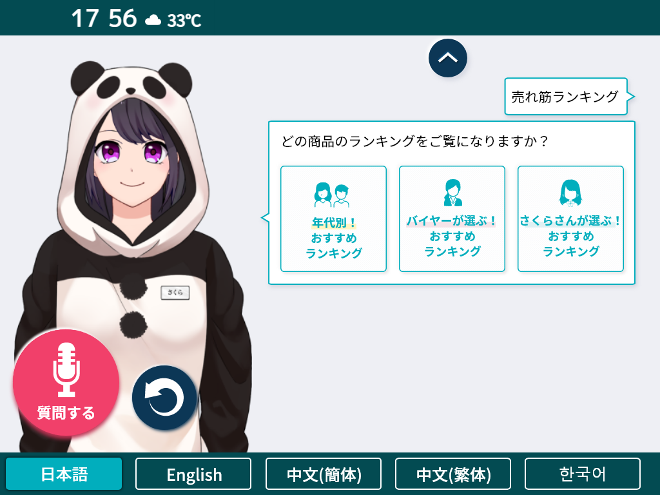Click the 売れ筋ランキング speech bubble

tap(566, 97)
